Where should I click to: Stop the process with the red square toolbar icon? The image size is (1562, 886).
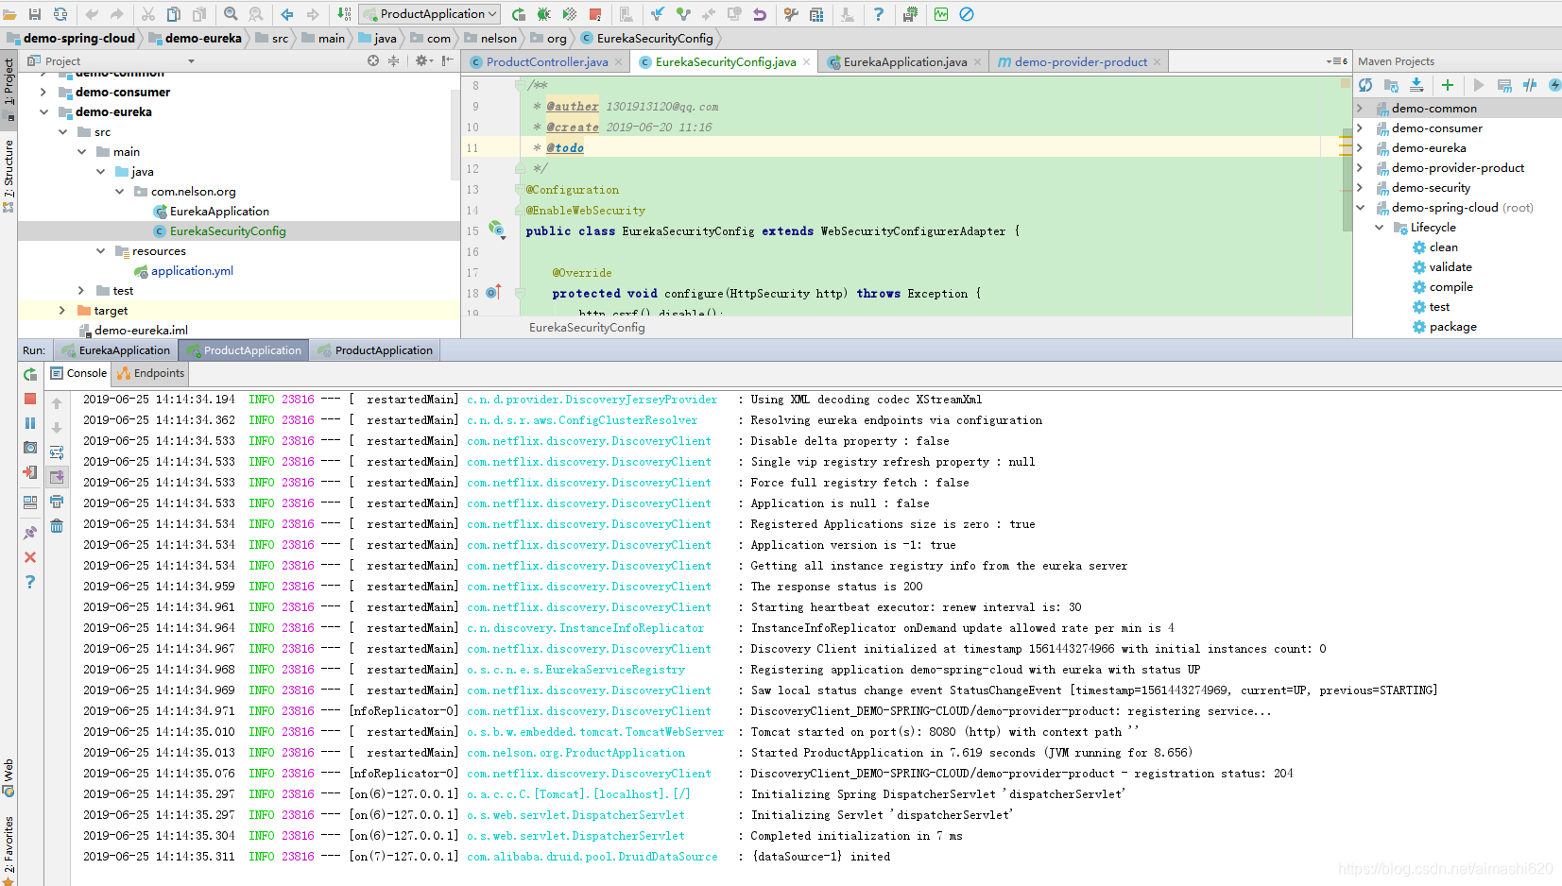595,14
